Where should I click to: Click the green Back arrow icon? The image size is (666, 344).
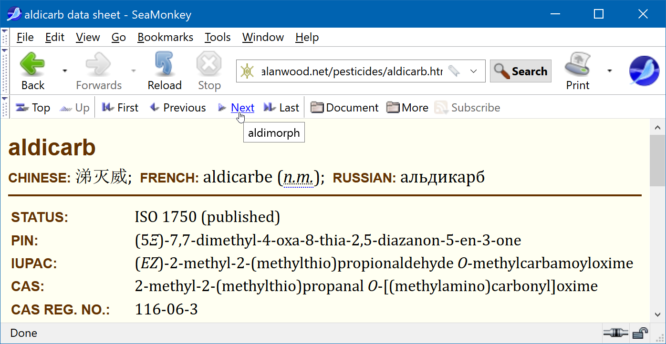[32, 64]
